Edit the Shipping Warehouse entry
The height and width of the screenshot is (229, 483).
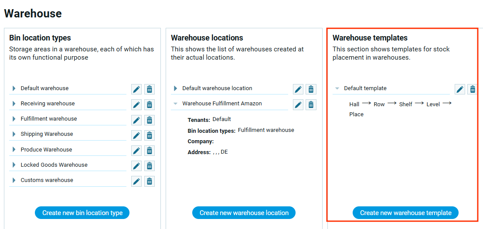(x=136, y=135)
